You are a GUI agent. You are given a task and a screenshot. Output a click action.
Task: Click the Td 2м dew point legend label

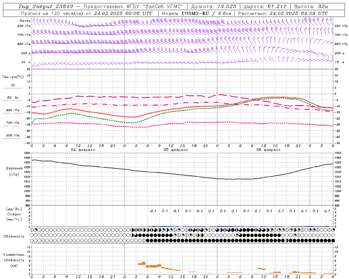[13, 98]
